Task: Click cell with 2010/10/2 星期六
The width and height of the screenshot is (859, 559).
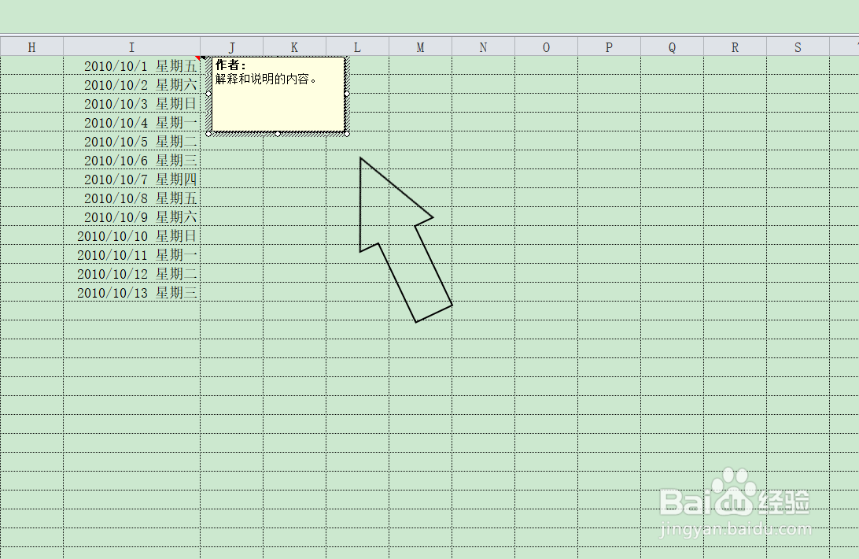Action: coord(131,84)
